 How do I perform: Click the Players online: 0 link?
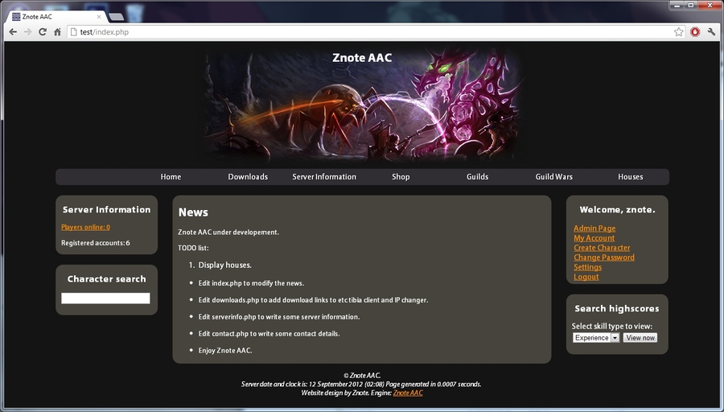(x=85, y=227)
